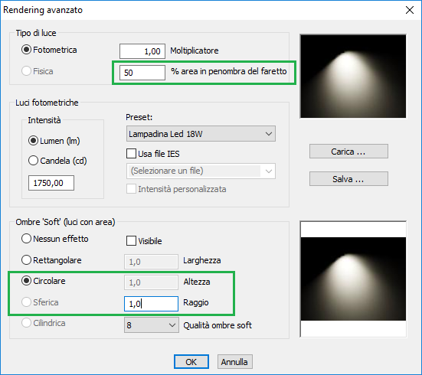Open the Selezionare un file dropdown
The width and height of the screenshot is (422, 375).
(x=201, y=171)
